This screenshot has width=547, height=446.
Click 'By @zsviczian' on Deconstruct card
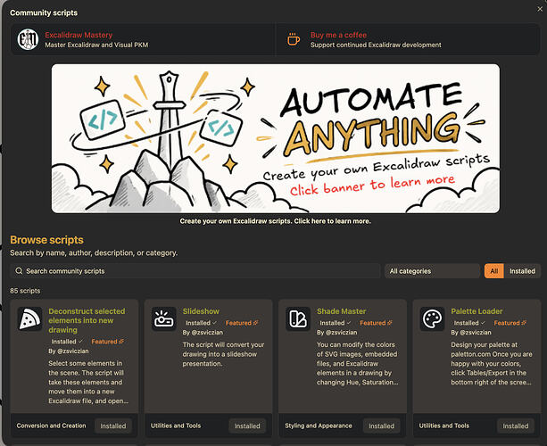[69, 351]
